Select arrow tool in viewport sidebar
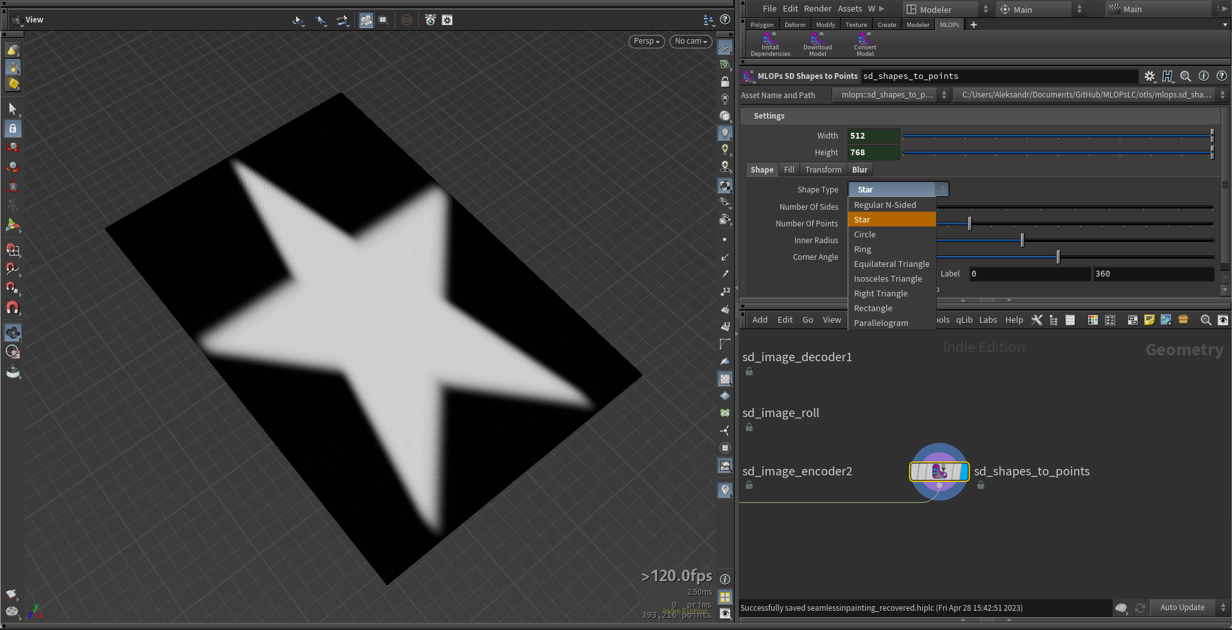Image resolution: width=1232 pixels, height=630 pixels. [x=12, y=108]
